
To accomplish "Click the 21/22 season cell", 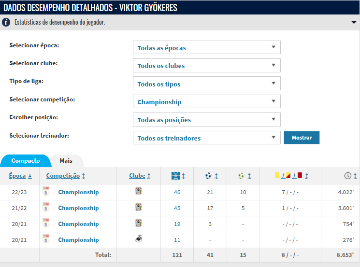I will pyautogui.click(x=19, y=208).
